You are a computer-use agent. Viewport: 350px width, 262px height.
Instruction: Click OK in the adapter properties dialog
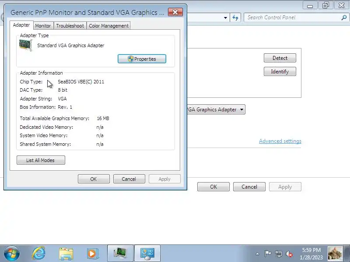point(94,179)
